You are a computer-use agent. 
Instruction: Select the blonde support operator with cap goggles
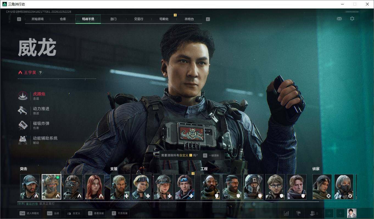tap(142, 187)
